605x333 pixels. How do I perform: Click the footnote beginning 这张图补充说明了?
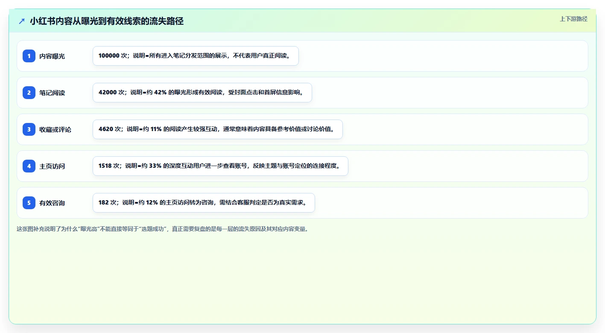[x=163, y=229]
